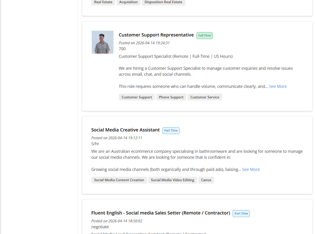Open the Customer Support Representative job listing
The height and width of the screenshot is (234, 315).
[156, 35]
